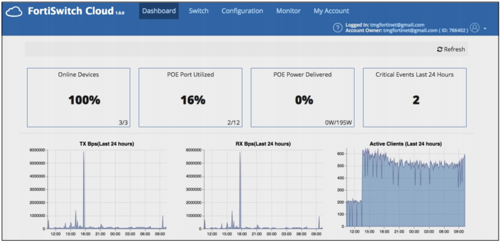Open the help question mark icon
This screenshot has height=244, width=502.
click(x=337, y=28)
